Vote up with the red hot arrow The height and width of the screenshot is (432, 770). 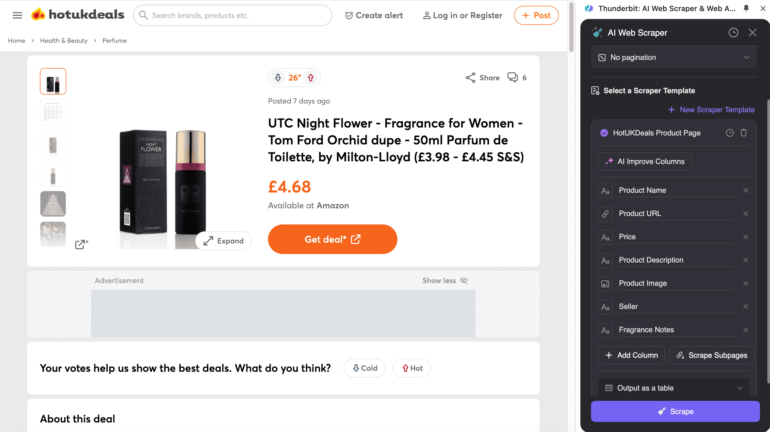[x=311, y=78]
